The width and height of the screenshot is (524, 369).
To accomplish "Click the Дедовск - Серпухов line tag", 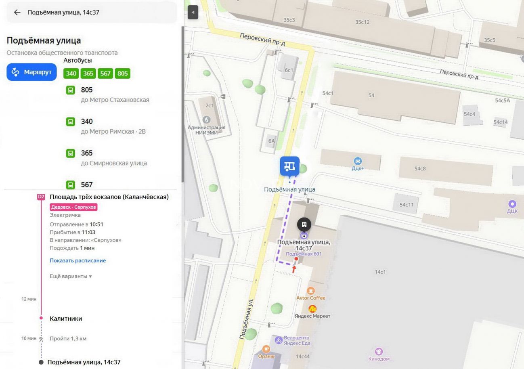I will [x=73, y=207].
